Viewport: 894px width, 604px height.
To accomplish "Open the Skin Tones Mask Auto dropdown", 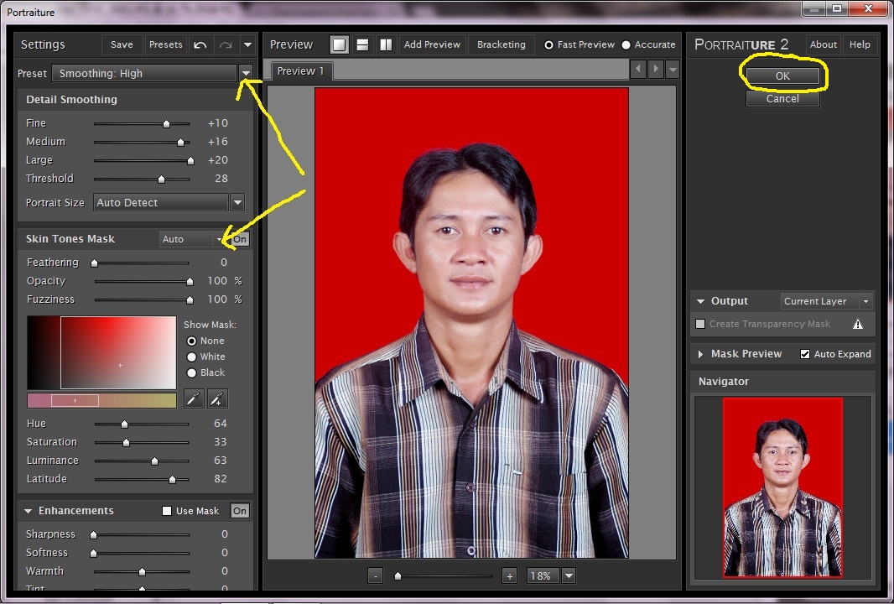I will click(x=220, y=240).
